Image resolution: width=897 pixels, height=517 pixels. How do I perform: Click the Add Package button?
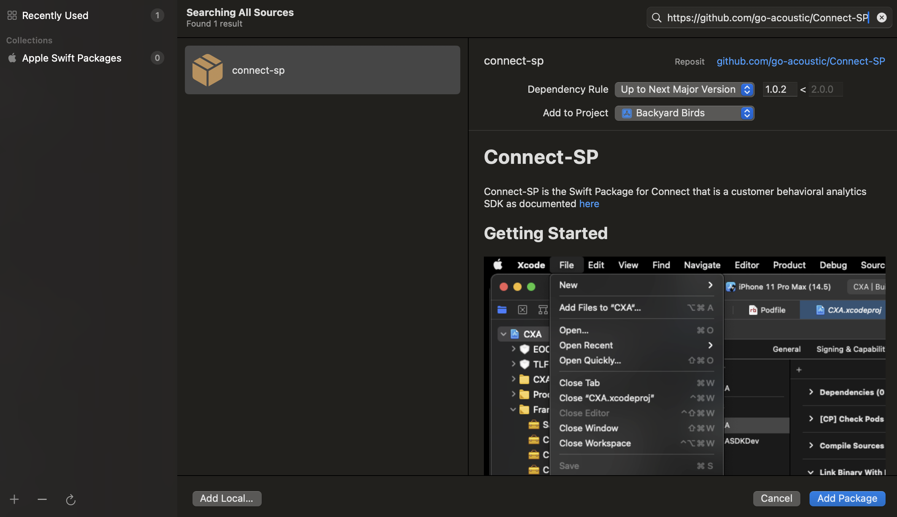point(847,498)
